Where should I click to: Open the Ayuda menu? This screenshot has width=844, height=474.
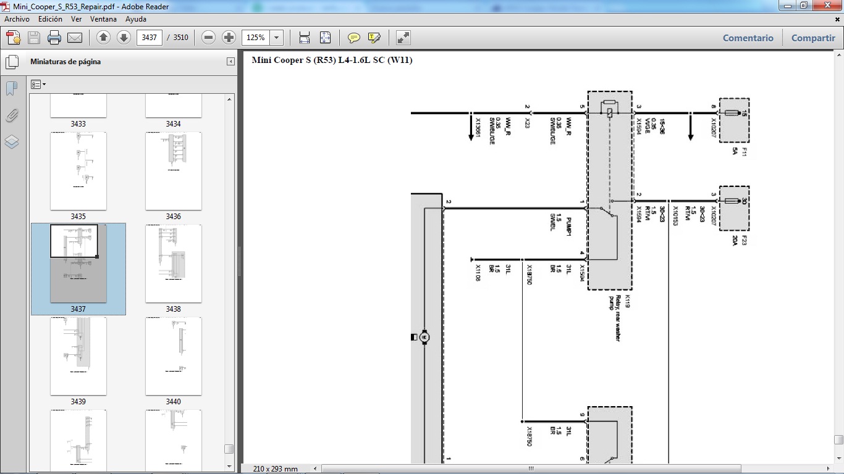(x=136, y=19)
